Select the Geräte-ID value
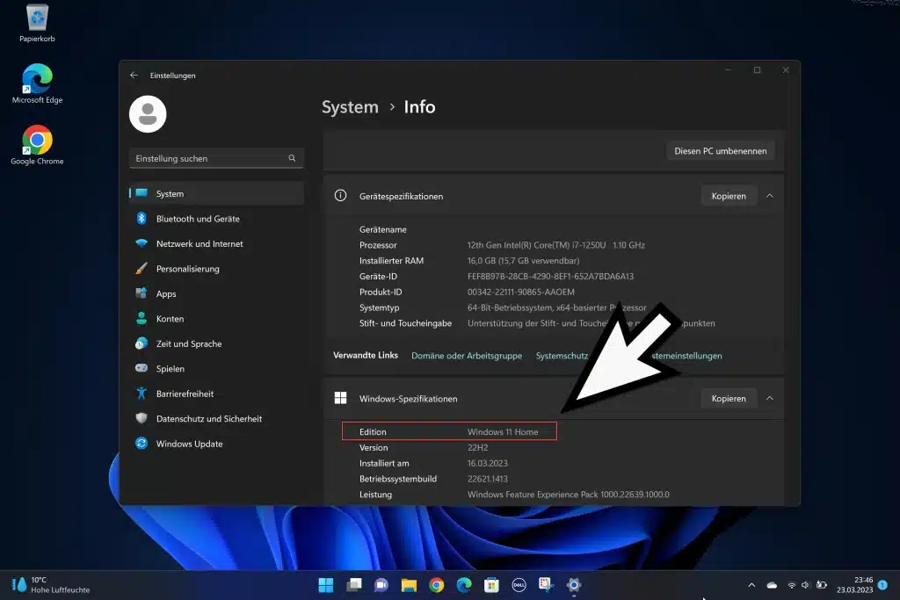900x600 pixels. (x=550, y=277)
